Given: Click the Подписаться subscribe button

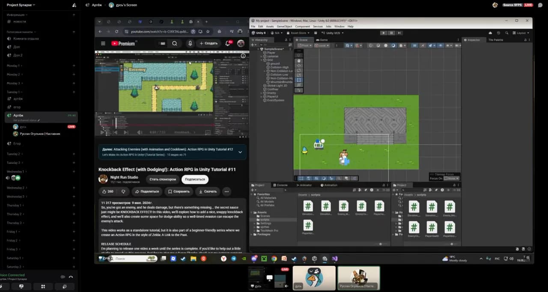Looking at the screenshot, I should [x=195, y=179].
